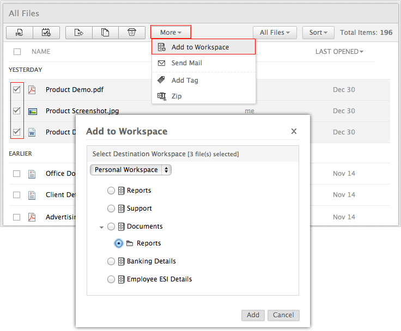Image resolution: width=401 pixels, height=331 pixels.
Task: Click the Add button in dialog
Action: pos(253,315)
